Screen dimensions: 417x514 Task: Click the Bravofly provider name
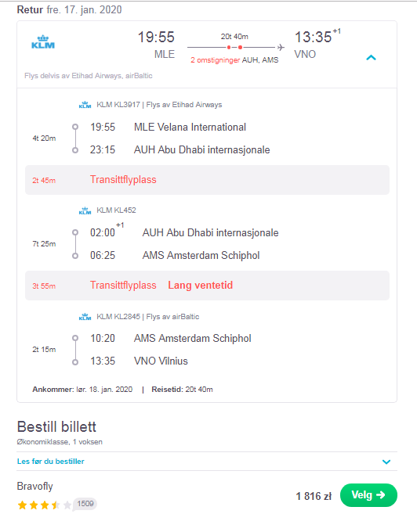click(34, 486)
